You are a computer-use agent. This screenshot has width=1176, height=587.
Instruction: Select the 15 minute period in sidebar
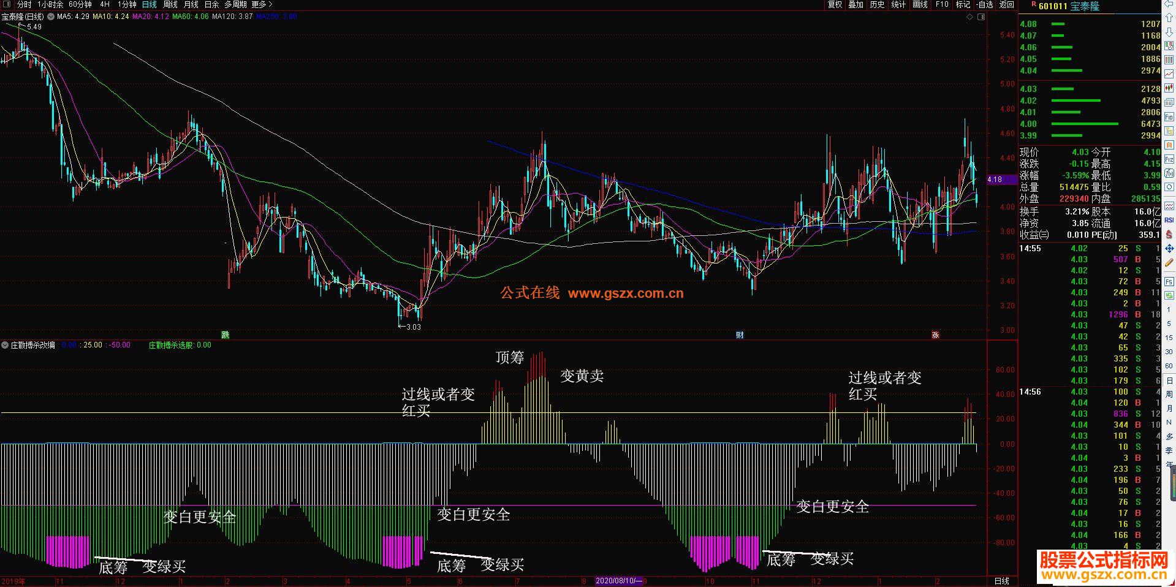pos(1169,338)
